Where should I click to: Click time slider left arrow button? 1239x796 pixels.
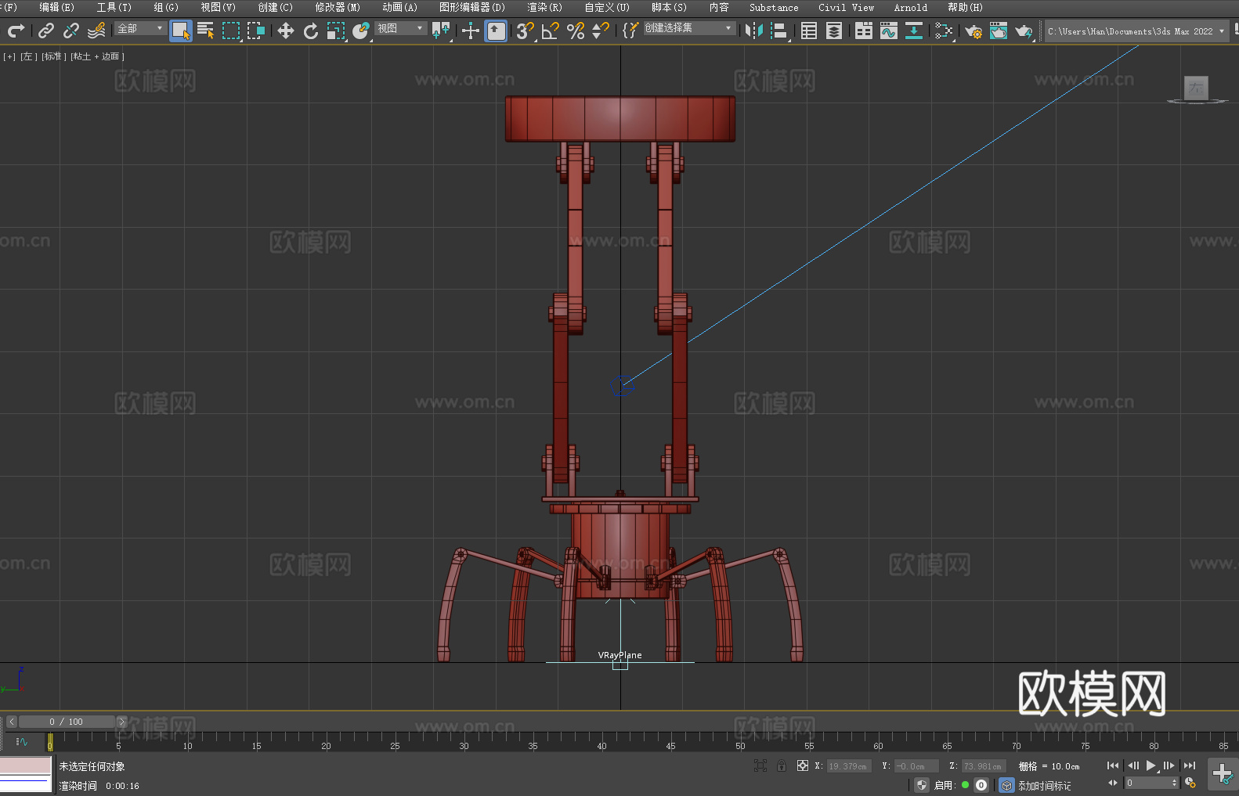(11, 722)
